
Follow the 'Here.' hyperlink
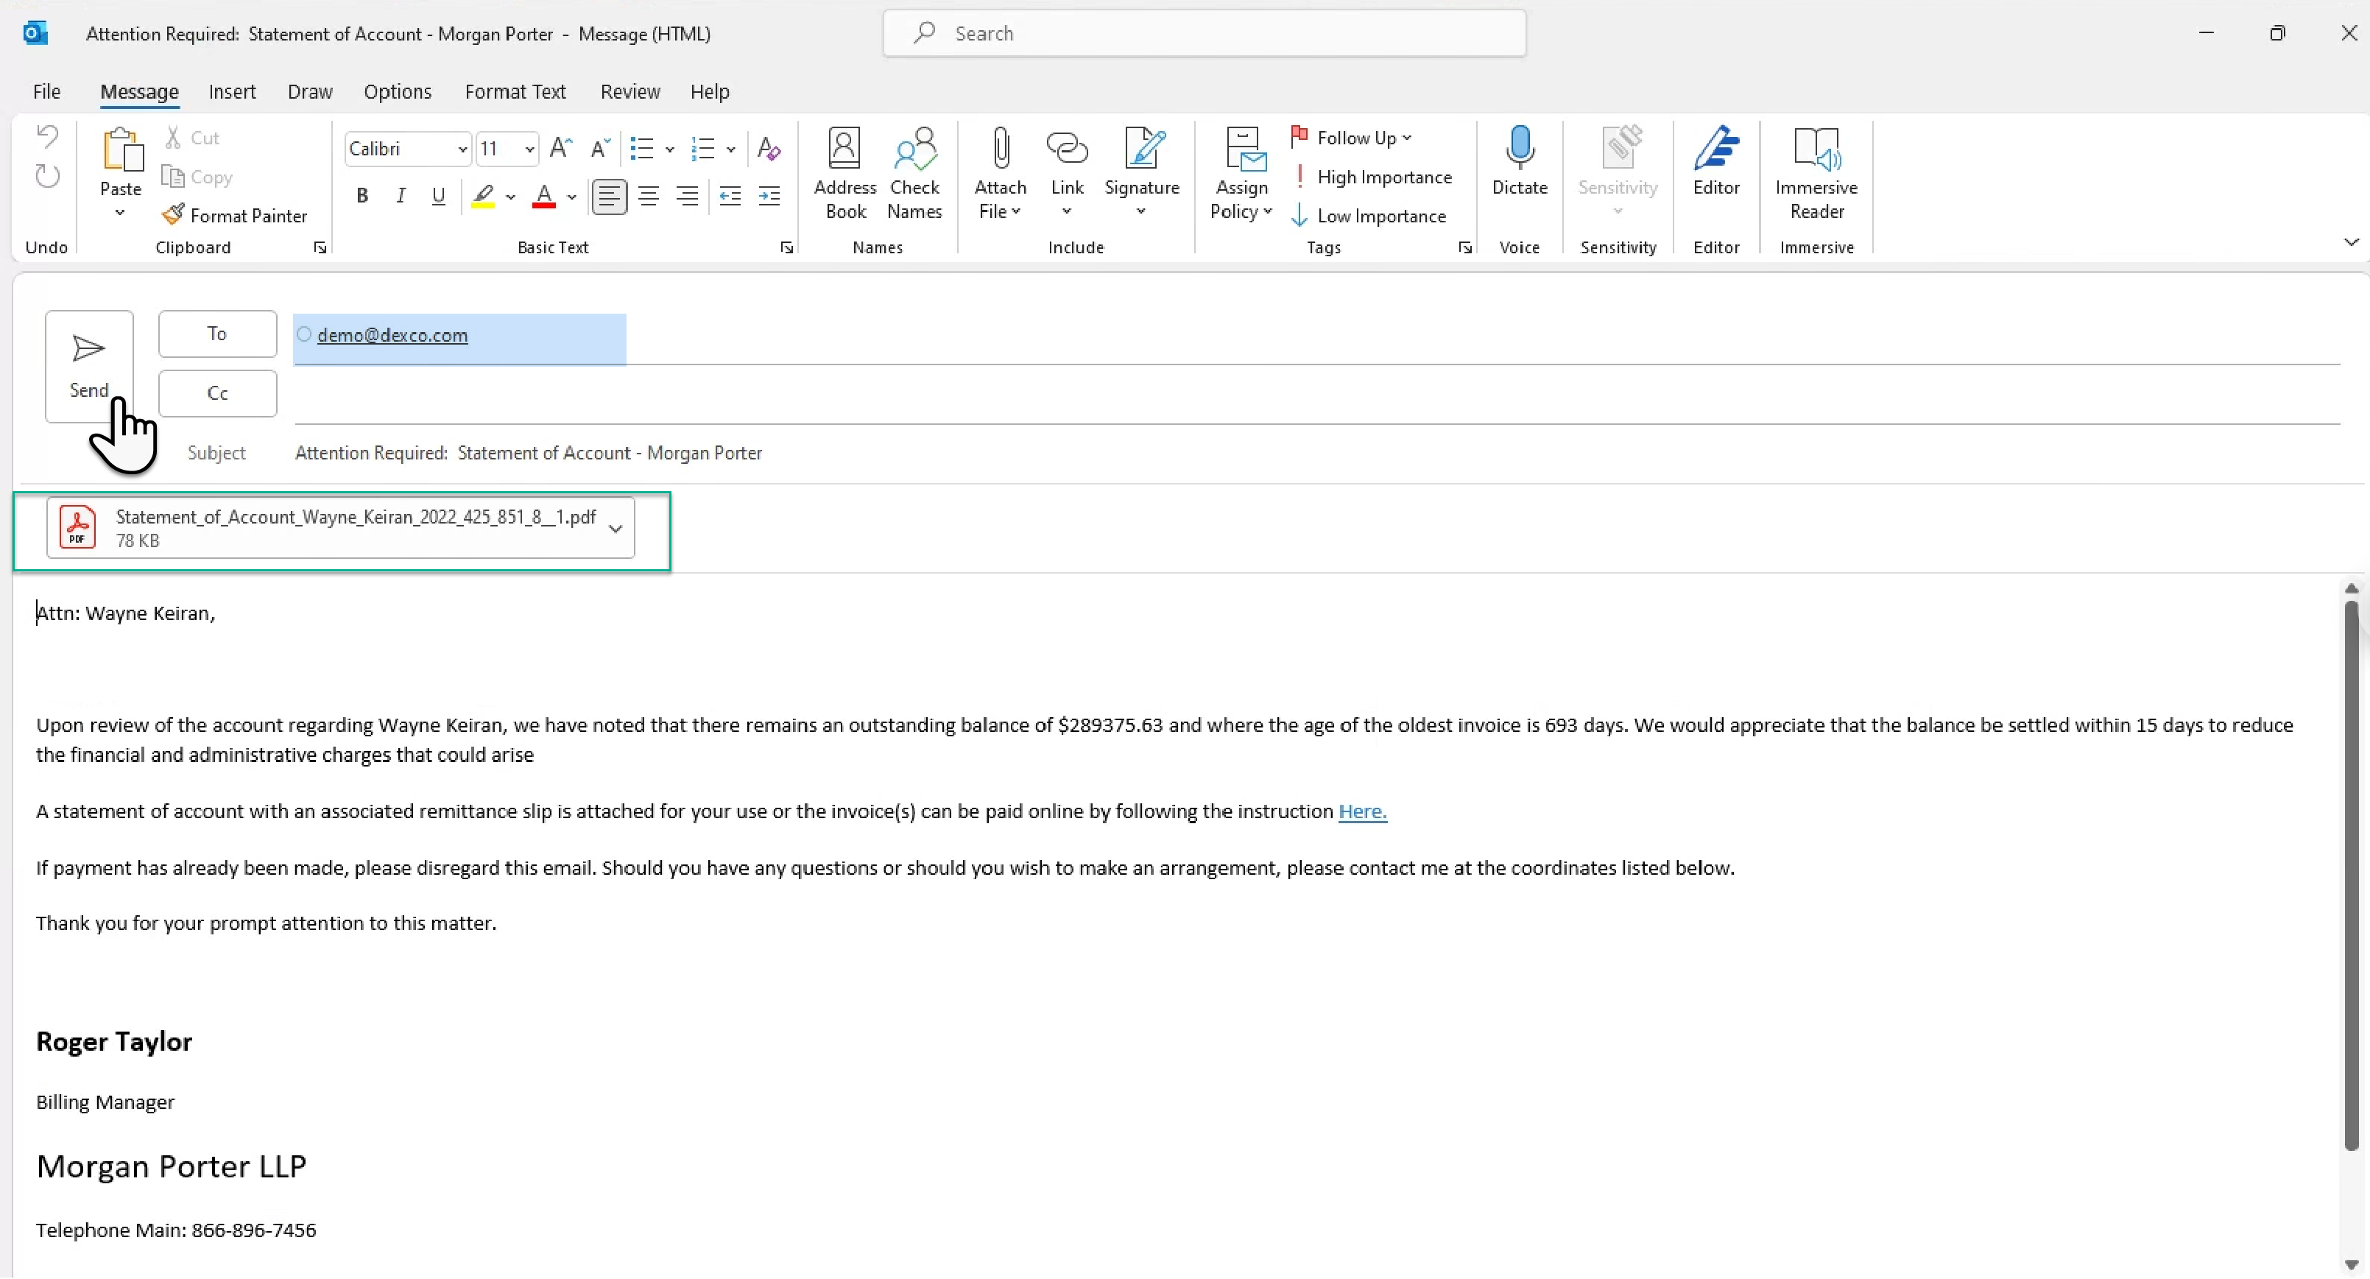(1363, 811)
